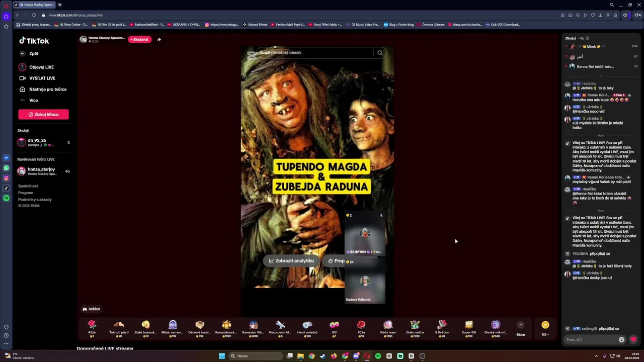Click the TikTok logo
Viewport: 644px width, 362px height.
tap(34, 41)
